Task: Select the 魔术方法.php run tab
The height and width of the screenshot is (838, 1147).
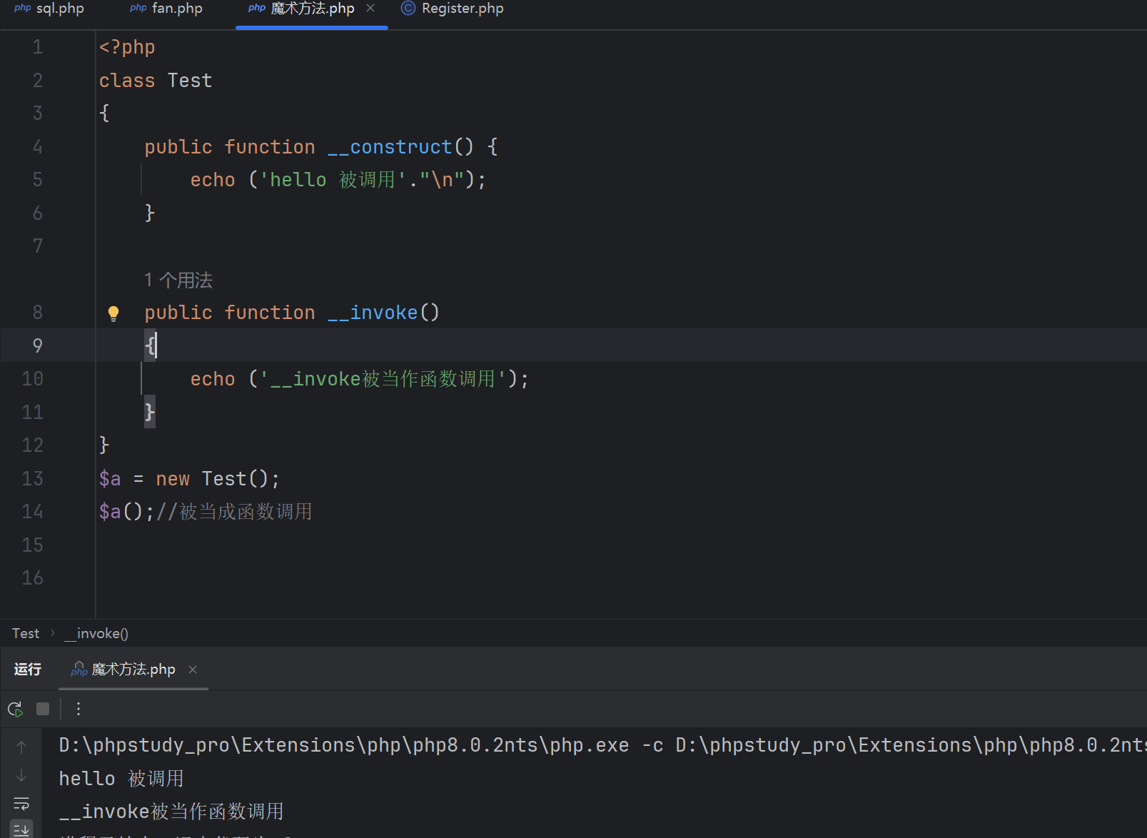Action: click(133, 669)
